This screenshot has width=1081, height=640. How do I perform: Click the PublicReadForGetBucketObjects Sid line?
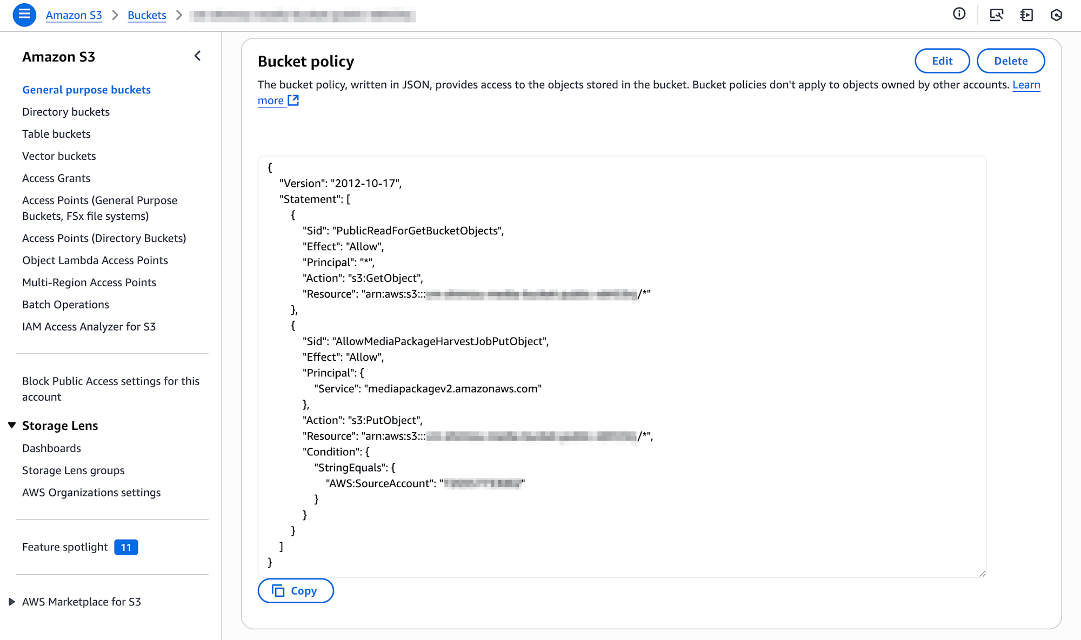403,231
